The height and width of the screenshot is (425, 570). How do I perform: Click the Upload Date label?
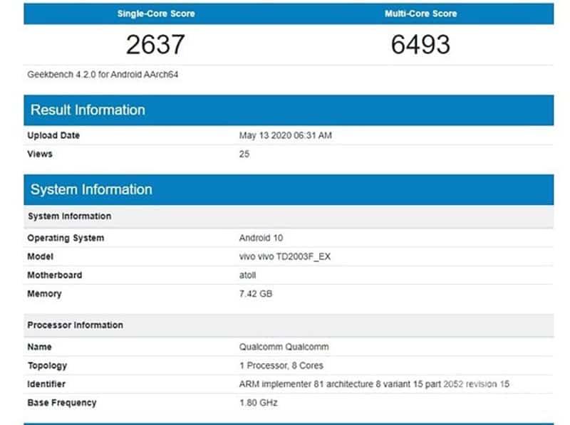[53, 135]
